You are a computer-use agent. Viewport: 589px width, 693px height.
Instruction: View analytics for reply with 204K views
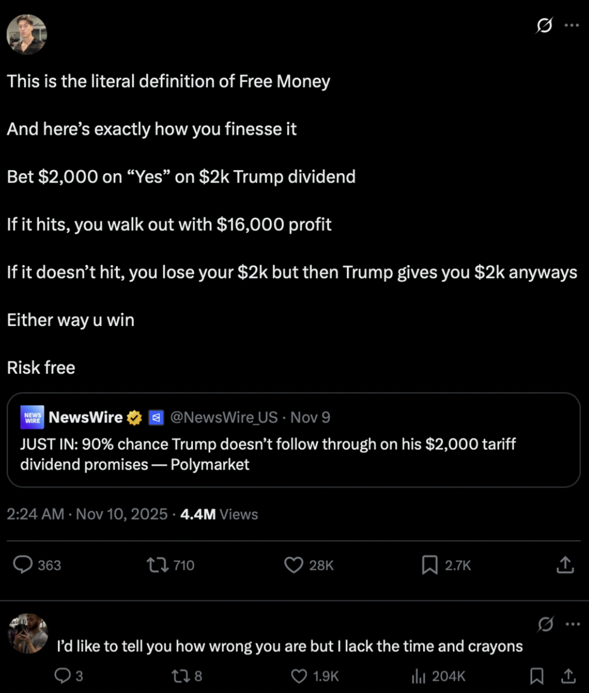click(418, 676)
